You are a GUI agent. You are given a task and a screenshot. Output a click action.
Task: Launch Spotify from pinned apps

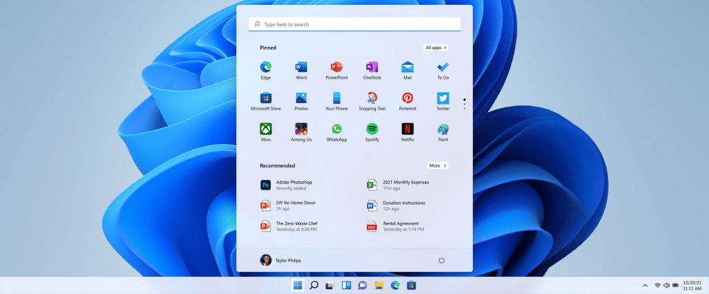pos(372,132)
